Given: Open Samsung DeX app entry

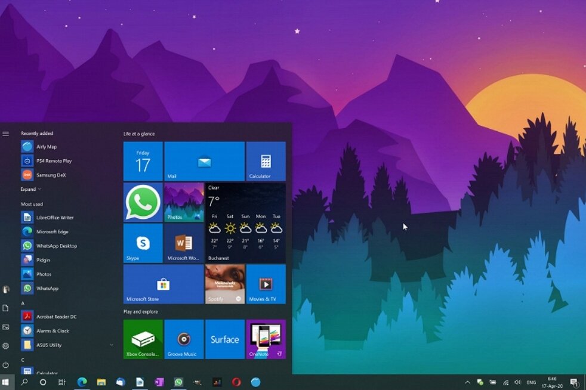Looking at the screenshot, I should tap(67, 175).
